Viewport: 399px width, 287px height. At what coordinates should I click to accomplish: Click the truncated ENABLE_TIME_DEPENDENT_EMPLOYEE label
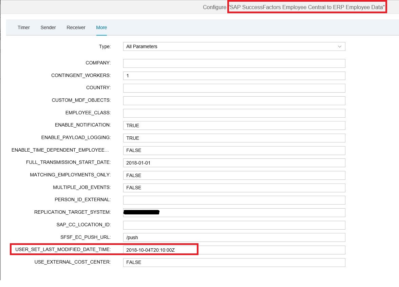click(x=60, y=150)
